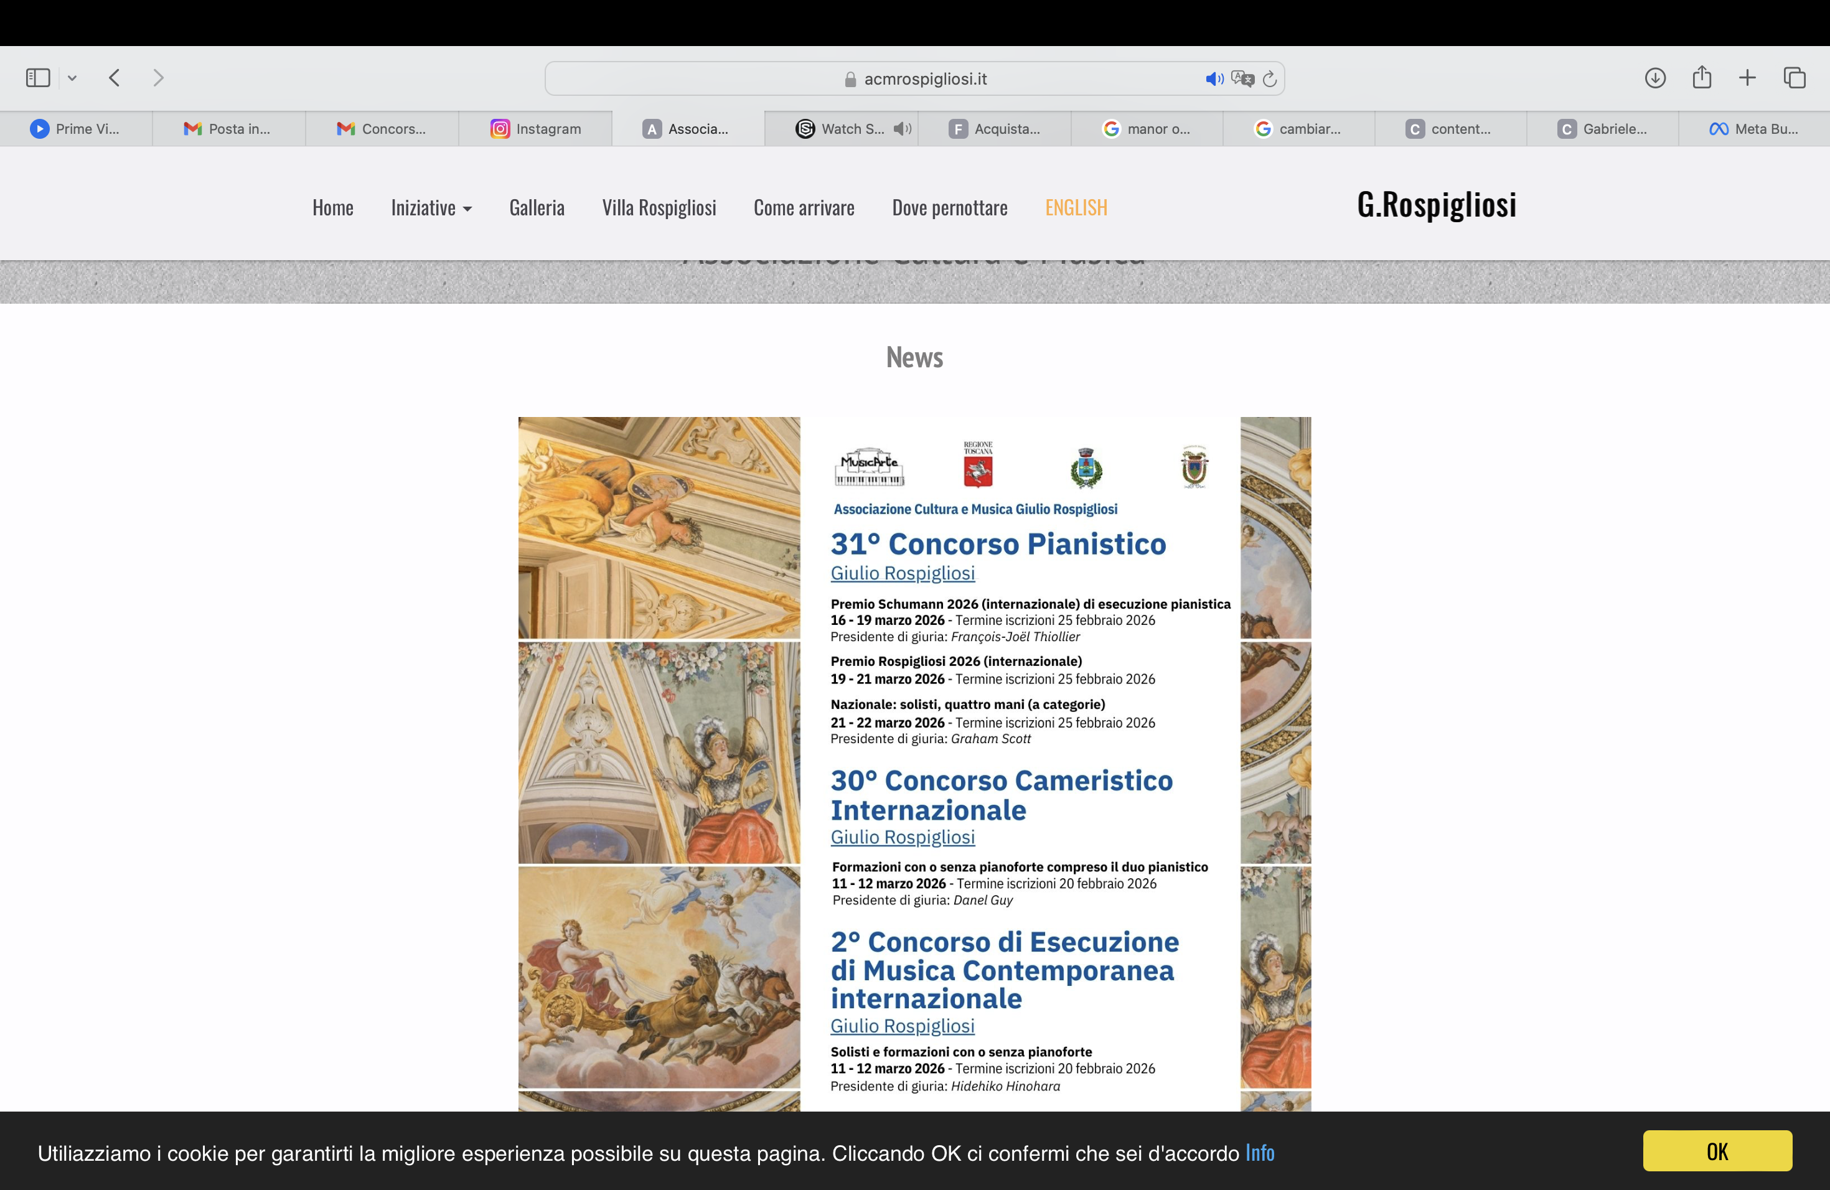Open the cookie Info link
Image resolution: width=1830 pixels, height=1190 pixels.
pos(1259,1152)
